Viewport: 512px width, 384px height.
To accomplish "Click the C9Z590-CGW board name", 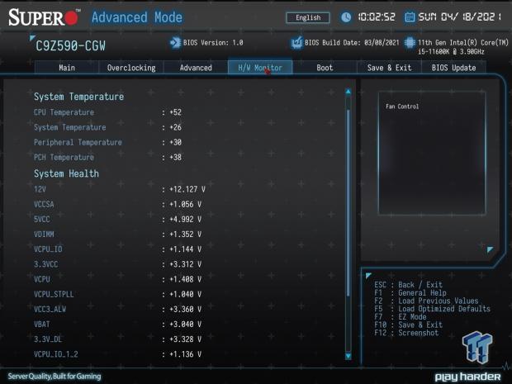I will click(70, 46).
